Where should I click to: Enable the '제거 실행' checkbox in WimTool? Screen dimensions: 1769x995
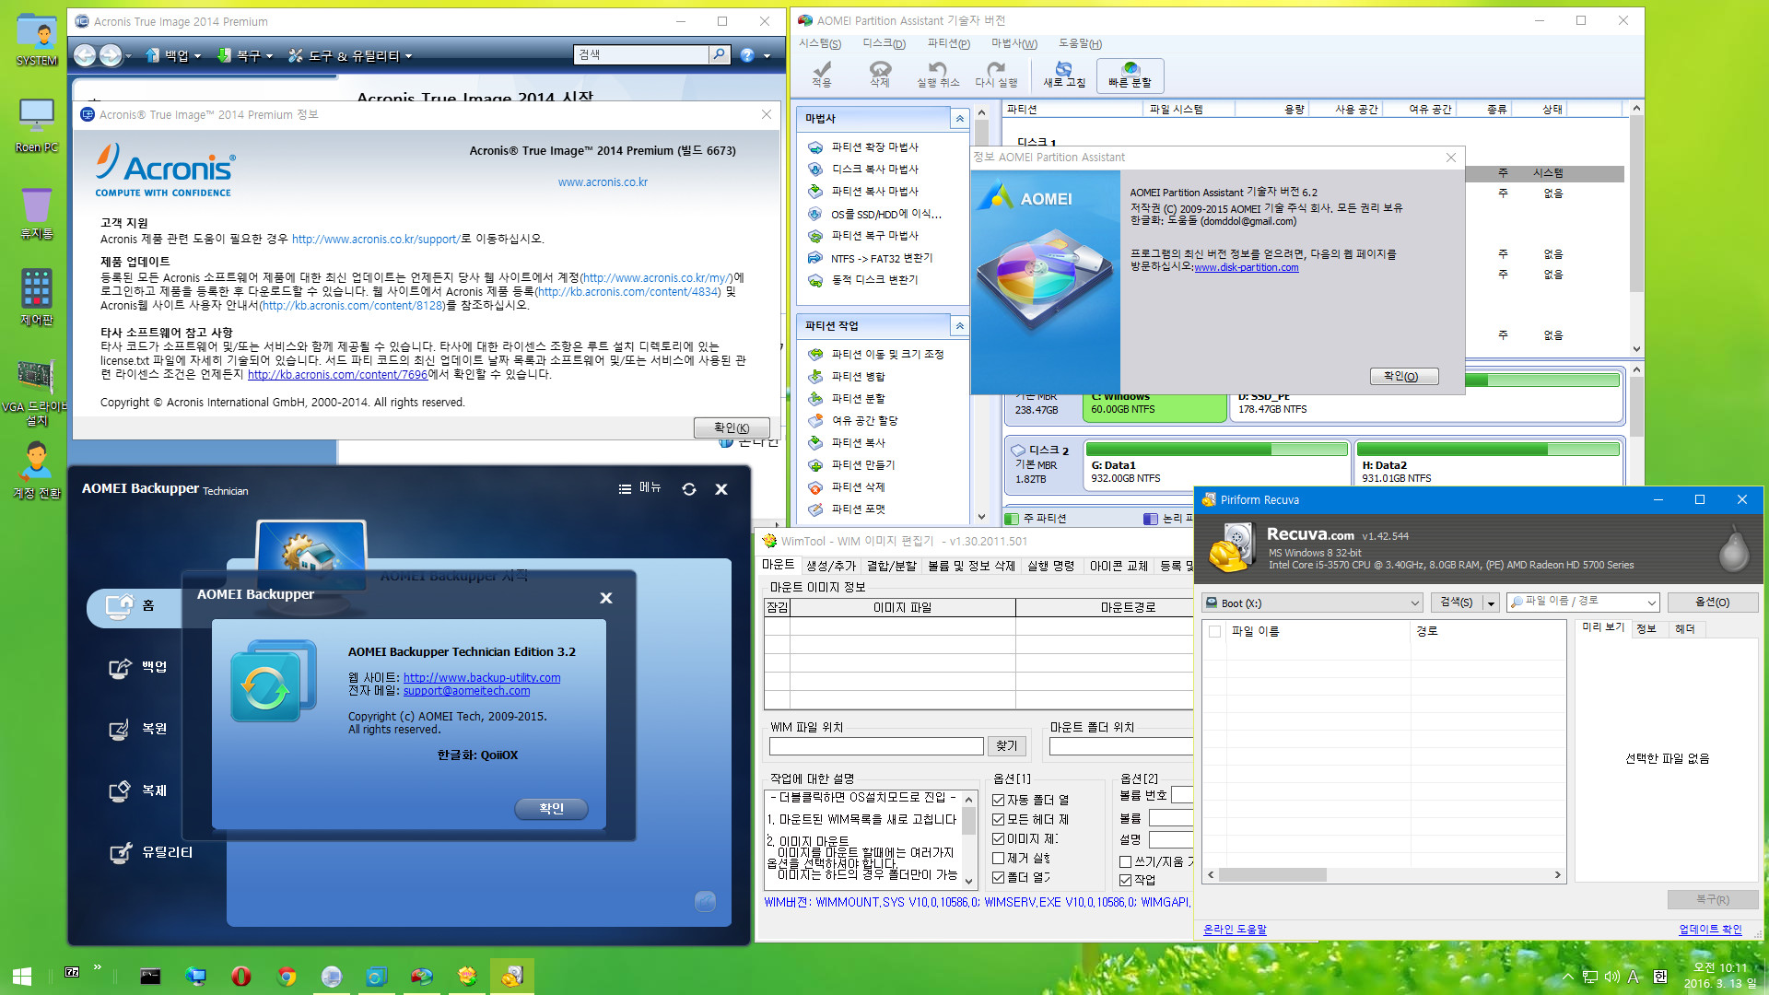(x=998, y=859)
